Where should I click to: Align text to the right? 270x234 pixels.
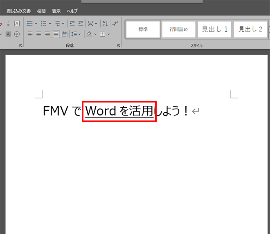47,34
